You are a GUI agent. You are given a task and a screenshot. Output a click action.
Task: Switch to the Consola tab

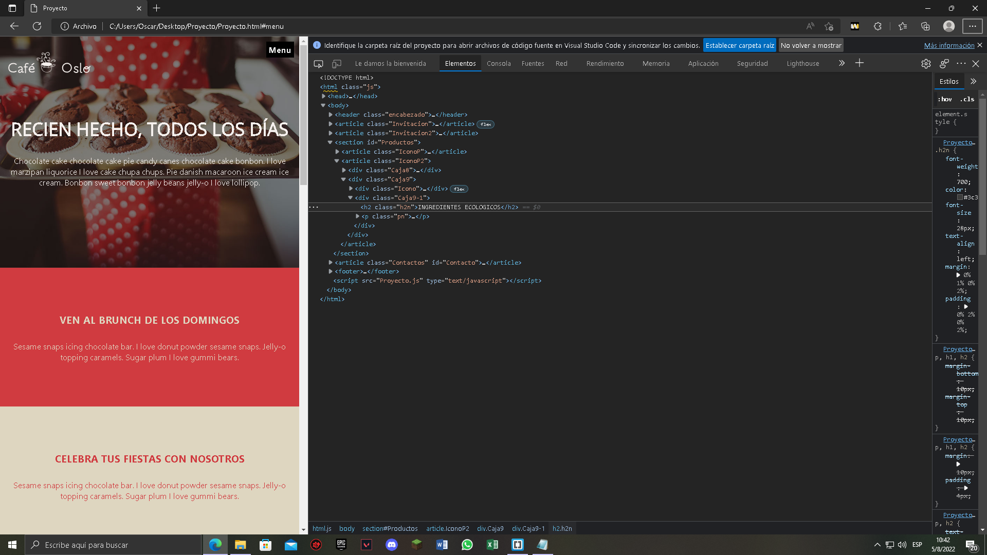[x=499, y=64]
